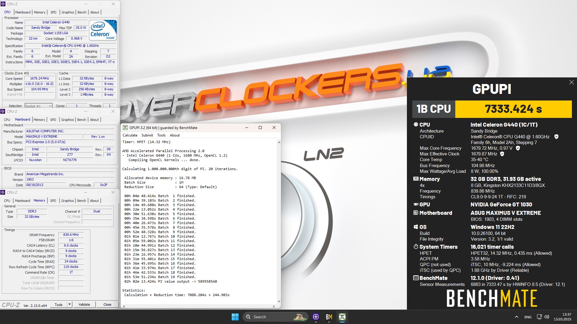This screenshot has width=577, height=324.
Task: Close the GPUPI BenchMate result overlay
Action: pyautogui.click(x=571, y=82)
